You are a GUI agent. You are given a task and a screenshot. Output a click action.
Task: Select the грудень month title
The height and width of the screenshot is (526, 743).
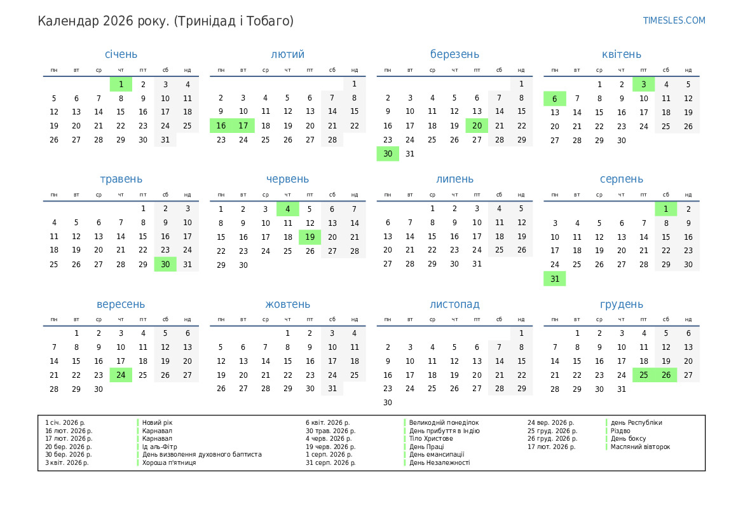click(x=621, y=305)
